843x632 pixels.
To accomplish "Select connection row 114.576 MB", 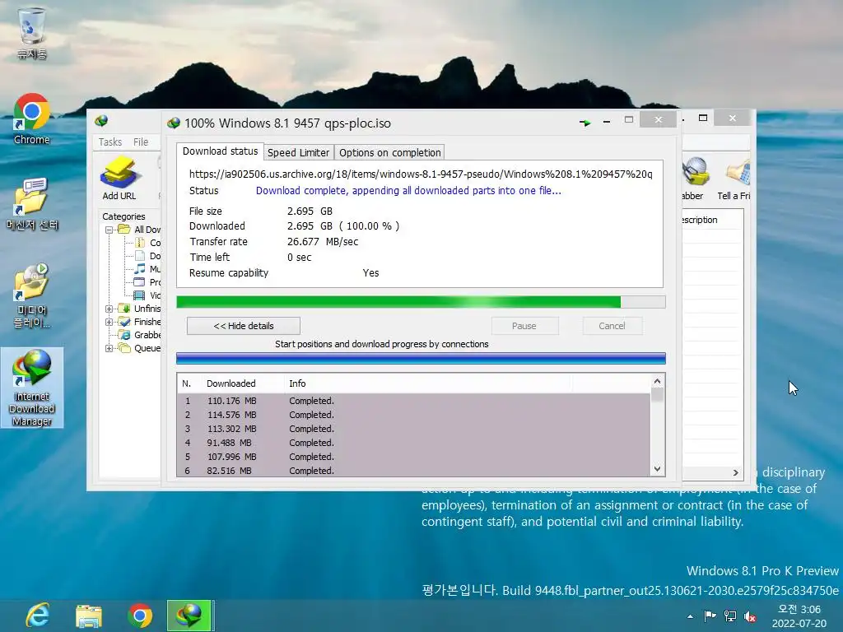I will pos(413,415).
